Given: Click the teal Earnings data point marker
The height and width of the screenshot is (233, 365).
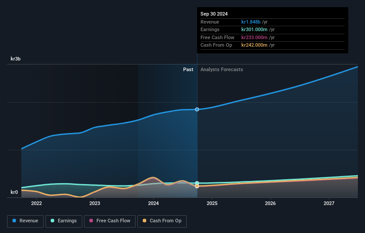Looking at the screenshot, I should (197, 183).
